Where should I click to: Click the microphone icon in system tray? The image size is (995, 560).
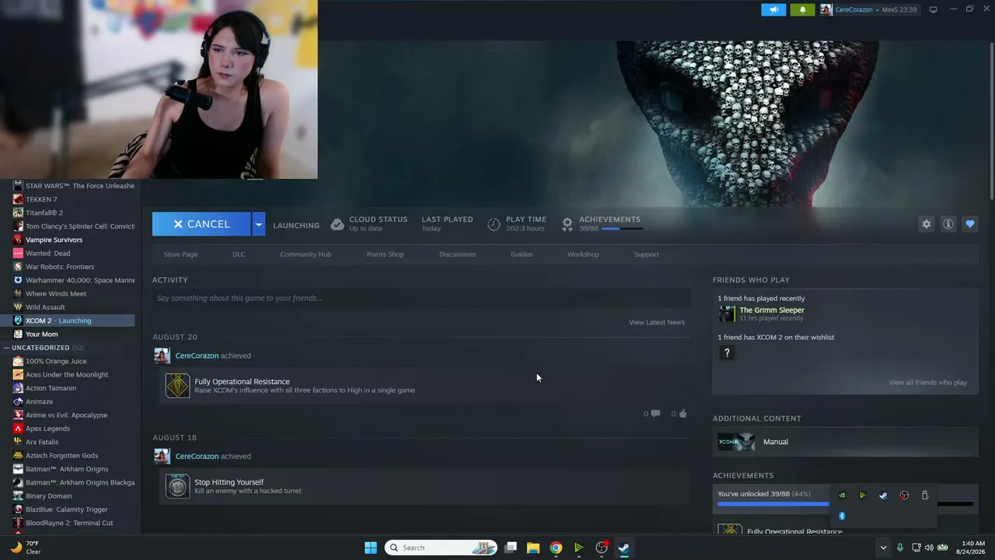coord(900,548)
